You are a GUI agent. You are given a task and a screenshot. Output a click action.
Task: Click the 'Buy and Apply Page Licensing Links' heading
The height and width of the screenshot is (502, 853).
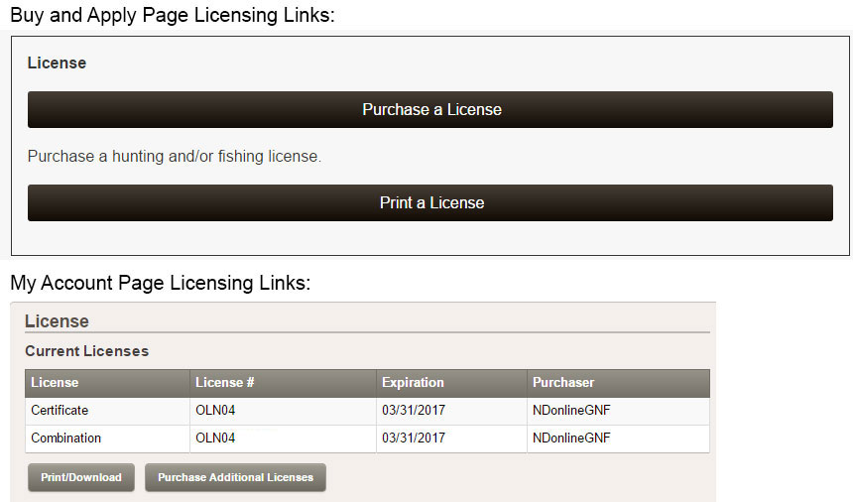[x=173, y=15]
